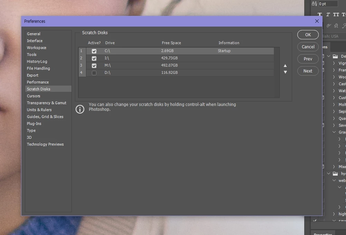Click the 429.73GB free space value
The width and height of the screenshot is (346, 235).
169,58
